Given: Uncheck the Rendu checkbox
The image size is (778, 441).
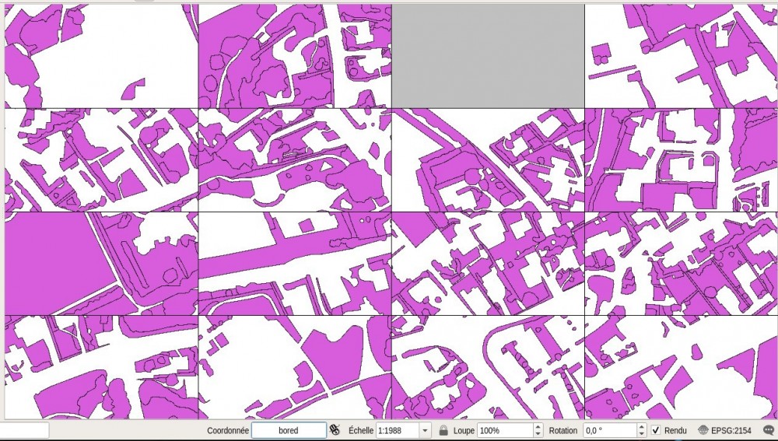Looking at the screenshot, I should coord(656,430).
